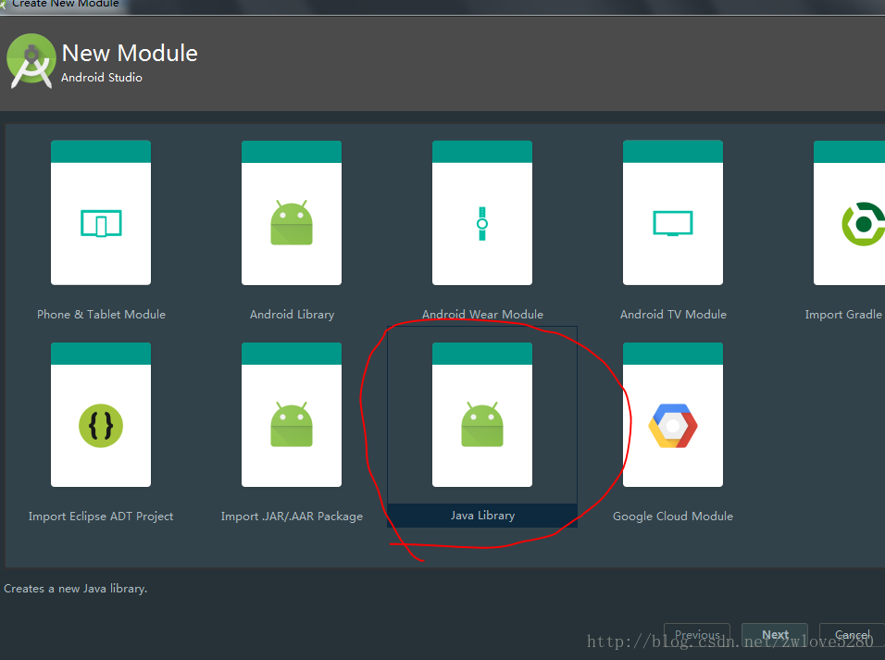Click the Import Eclipse ADT Project label
Viewport: 885px width, 660px height.
coord(101,517)
